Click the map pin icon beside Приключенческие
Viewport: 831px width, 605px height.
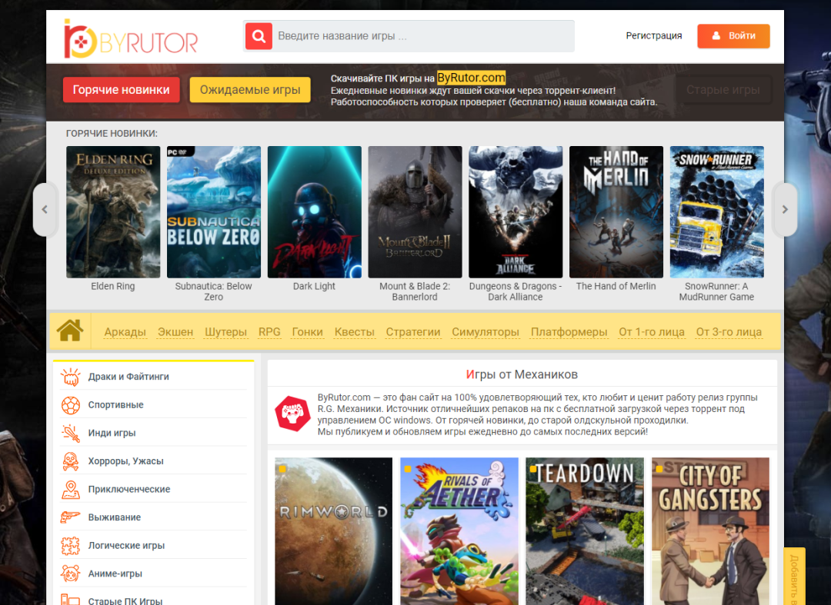pos(71,489)
